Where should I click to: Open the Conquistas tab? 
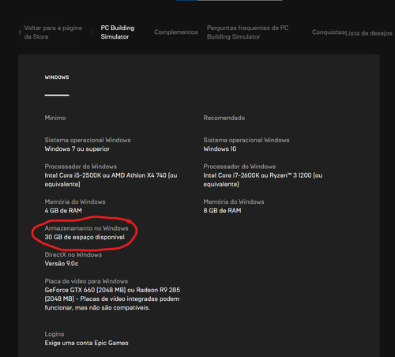click(329, 32)
